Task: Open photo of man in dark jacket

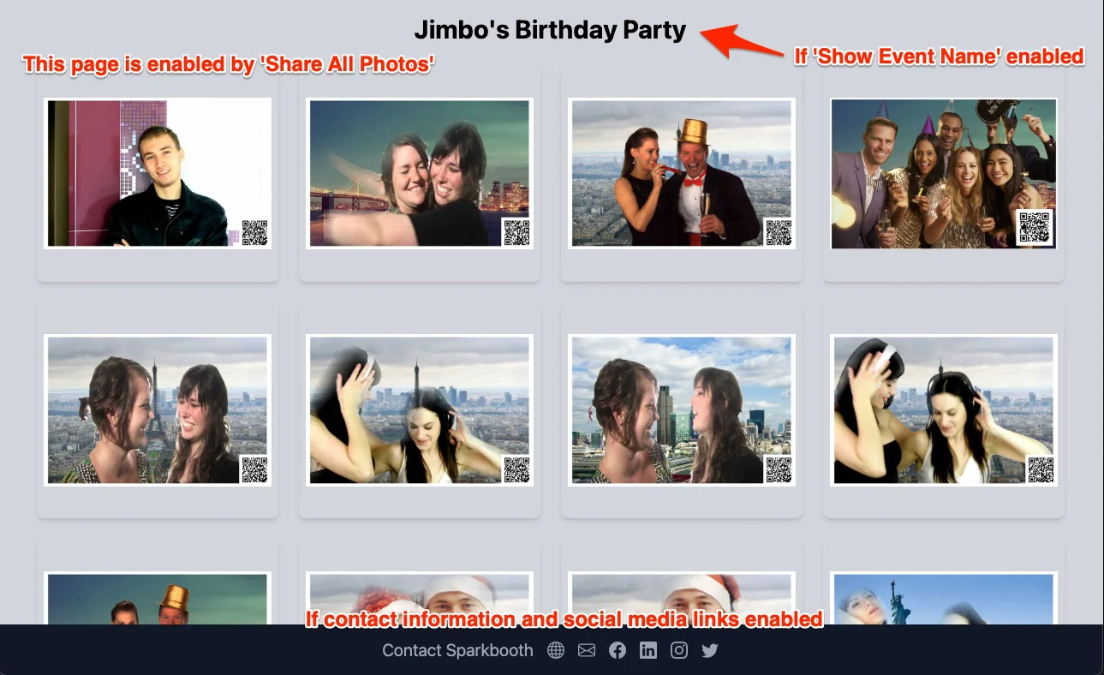Action: (x=158, y=173)
